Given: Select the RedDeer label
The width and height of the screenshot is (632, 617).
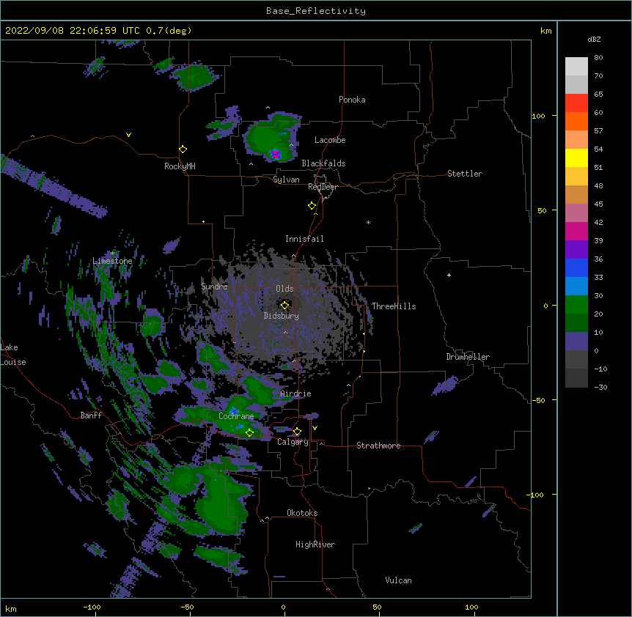Looking at the screenshot, I should coord(323,187).
